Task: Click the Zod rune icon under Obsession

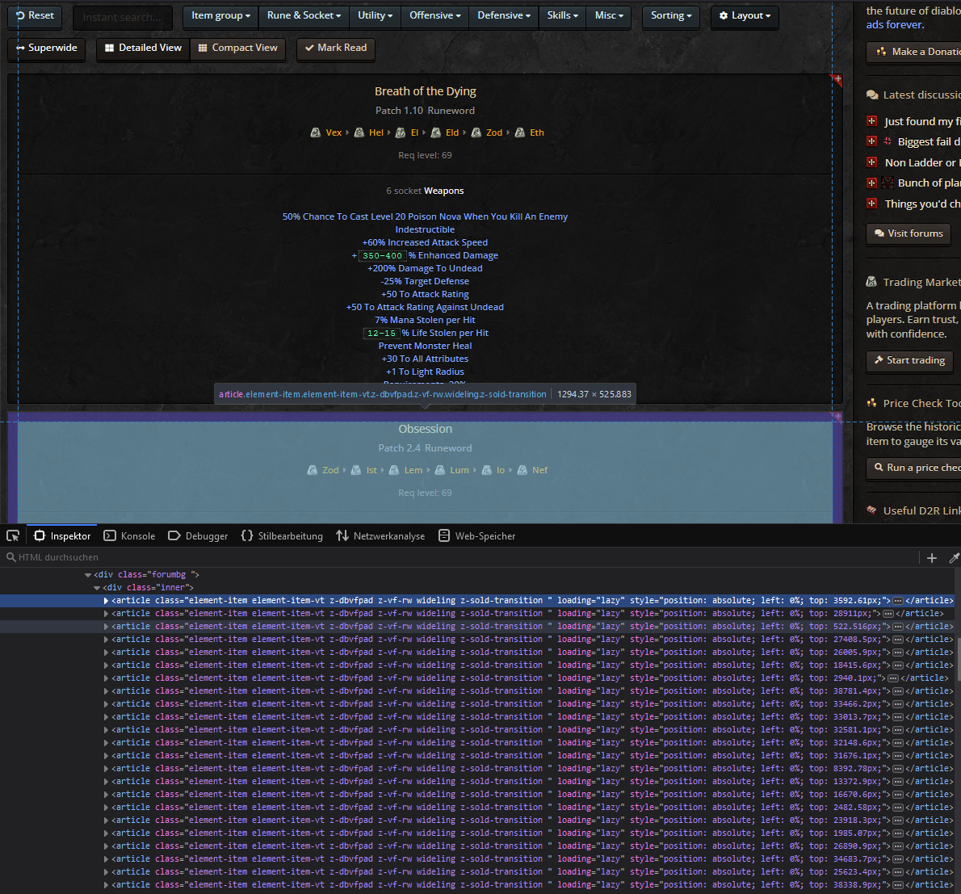Action: point(313,470)
